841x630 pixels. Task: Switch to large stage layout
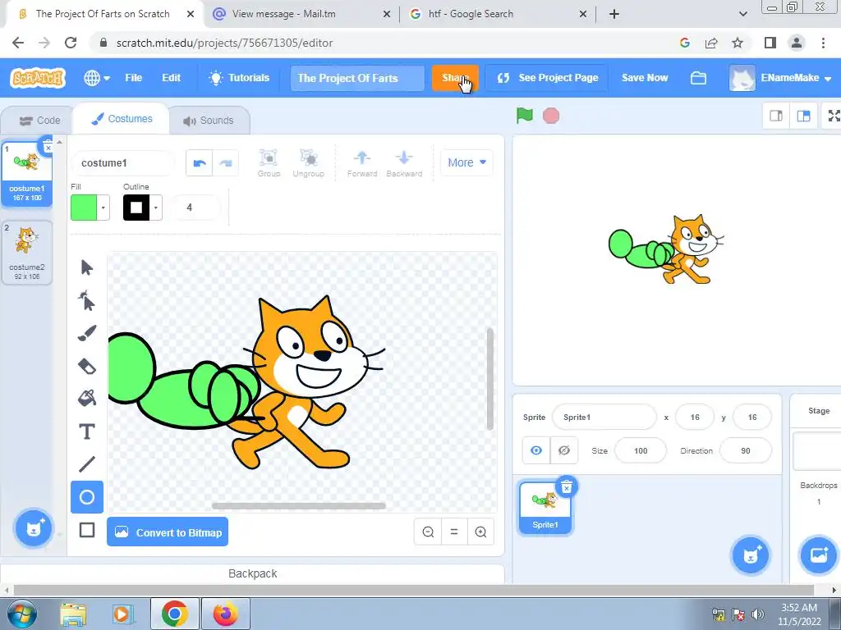point(803,116)
